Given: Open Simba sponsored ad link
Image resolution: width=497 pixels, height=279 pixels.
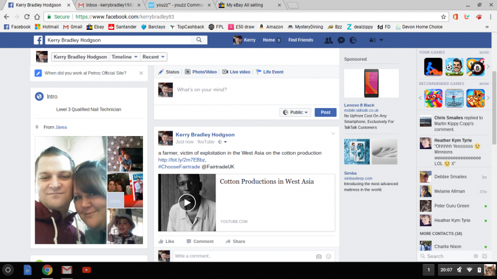Looking at the screenshot, I should (x=350, y=173).
